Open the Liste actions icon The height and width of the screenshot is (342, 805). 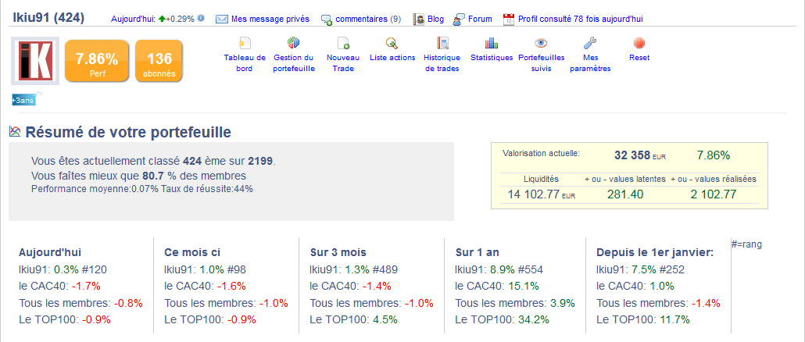[392, 44]
